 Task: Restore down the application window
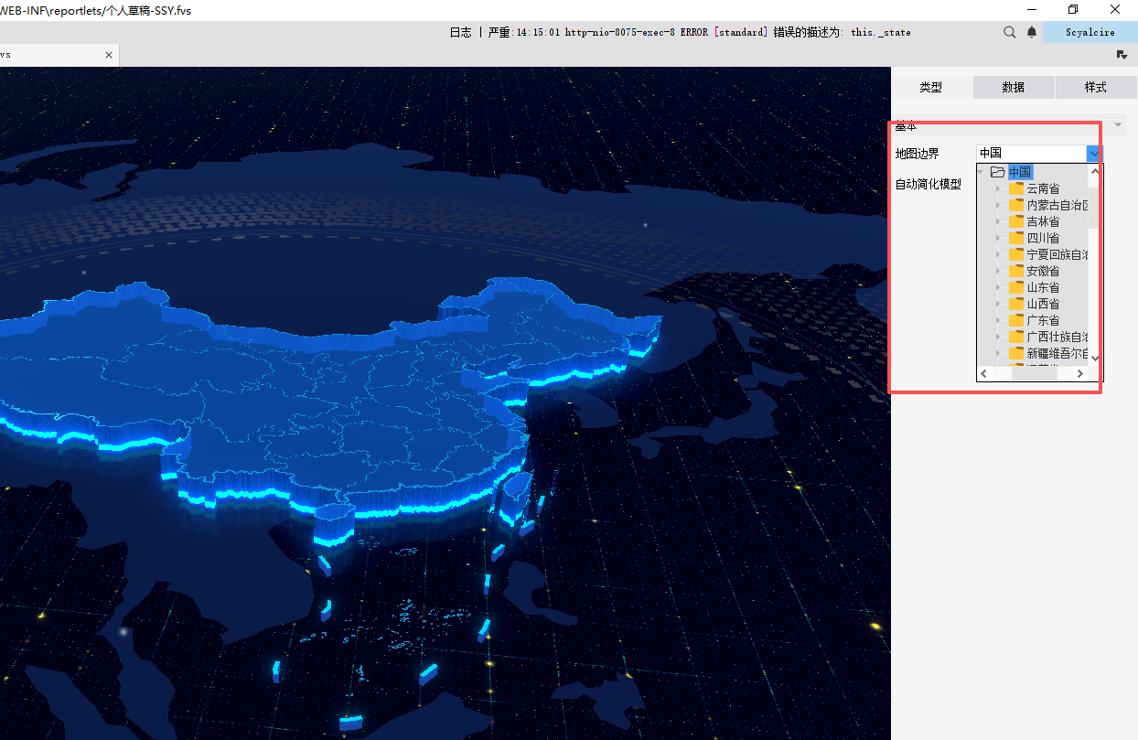point(1073,10)
